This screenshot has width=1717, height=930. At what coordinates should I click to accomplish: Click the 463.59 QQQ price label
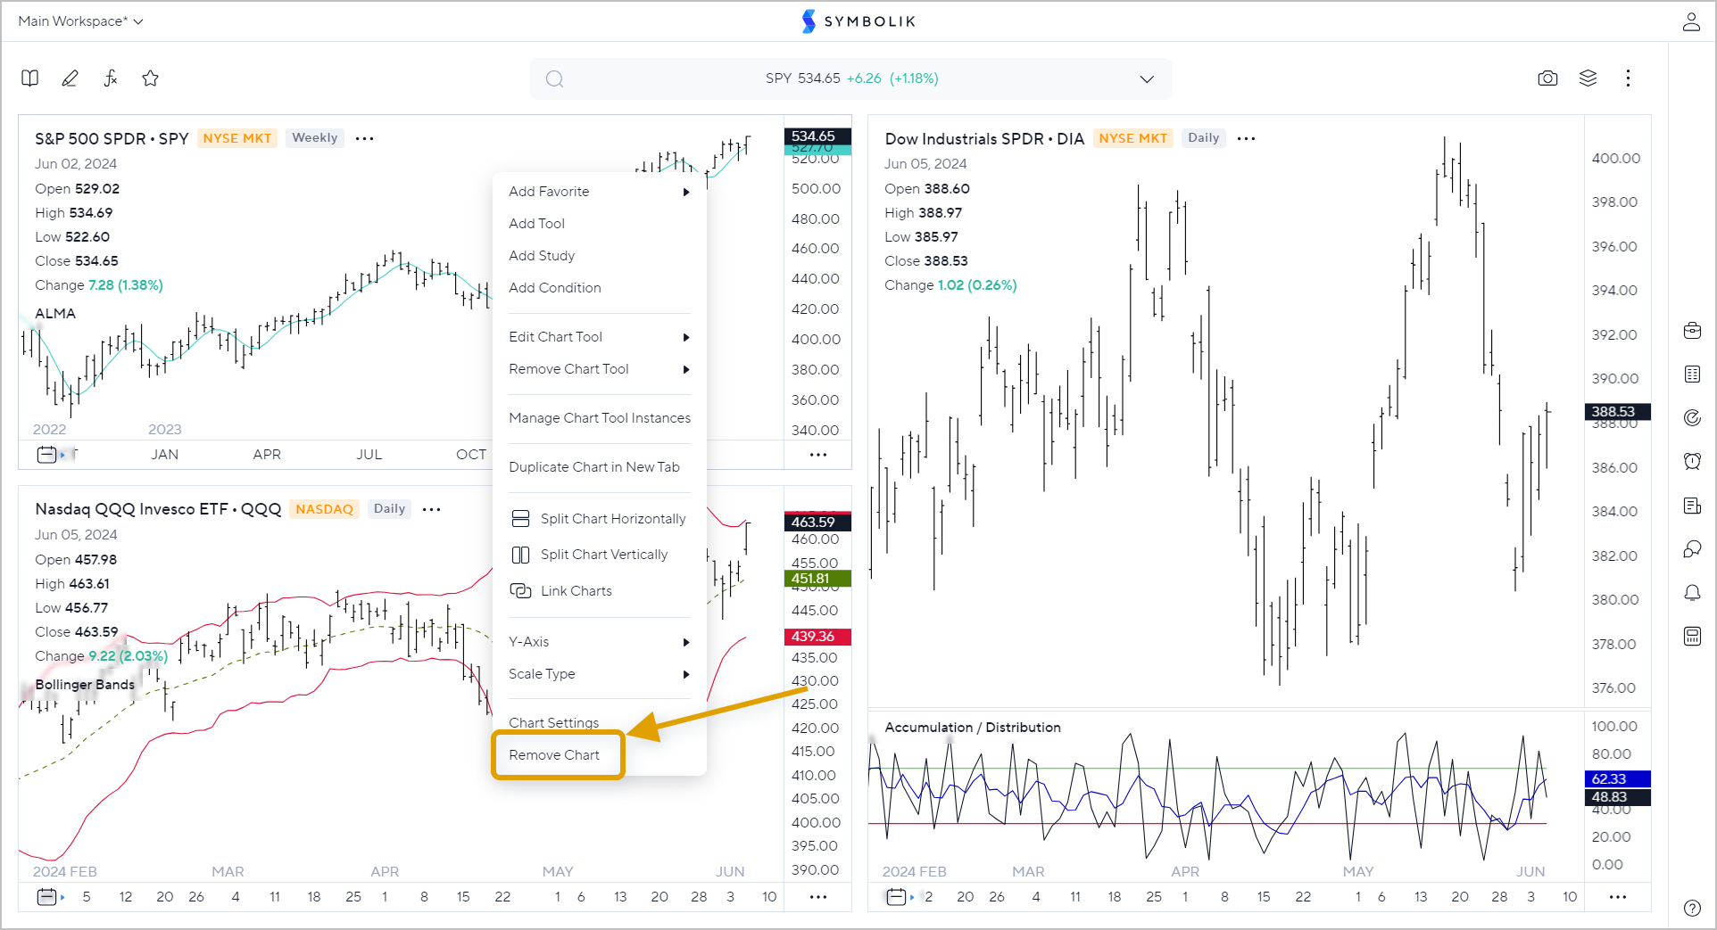817,523
